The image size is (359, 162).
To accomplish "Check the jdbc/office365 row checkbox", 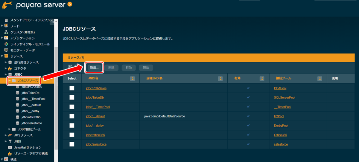I will point(72,135).
